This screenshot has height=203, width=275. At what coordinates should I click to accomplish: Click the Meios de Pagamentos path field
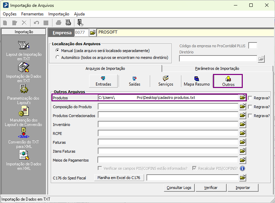click(x=168, y=160)
